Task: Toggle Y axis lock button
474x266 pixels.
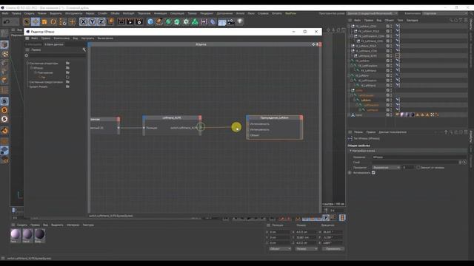Action: [92, 21]
